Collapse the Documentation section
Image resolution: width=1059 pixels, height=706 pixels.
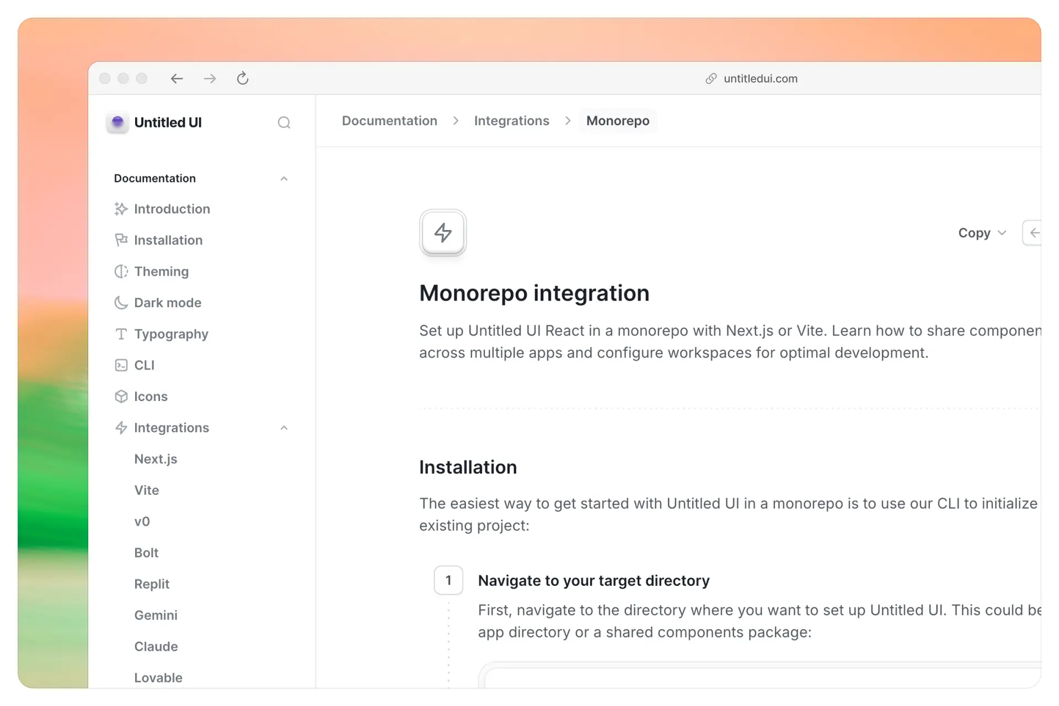[x=284, y=178]
